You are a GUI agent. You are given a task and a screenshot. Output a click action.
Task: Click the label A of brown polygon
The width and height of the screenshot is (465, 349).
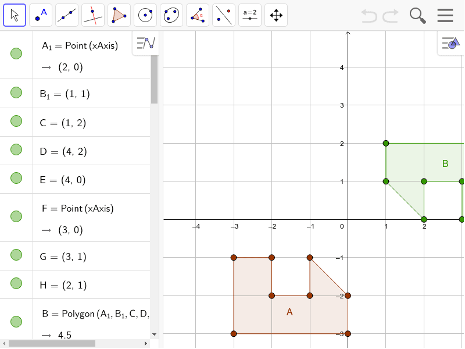(x=289, y=312)
